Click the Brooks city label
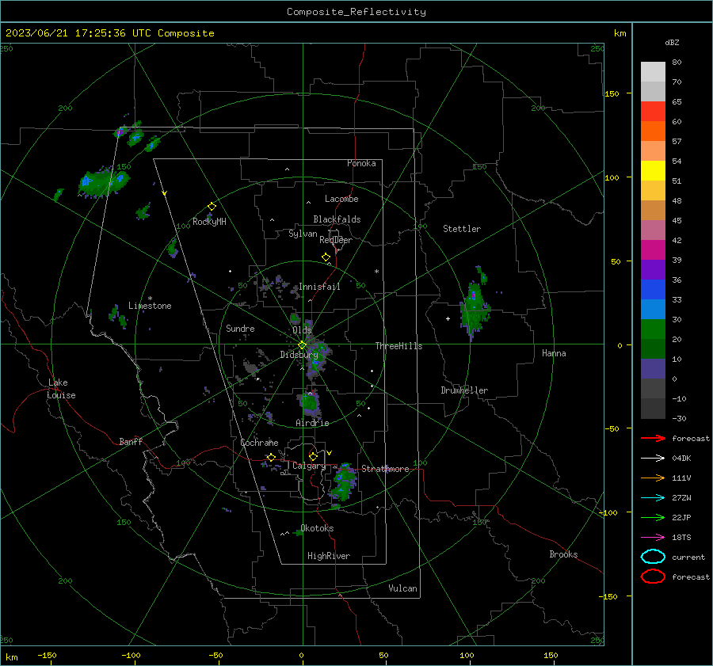Image resolution: width=713 pixels, height=666 pixels. [x=563, y=554]
